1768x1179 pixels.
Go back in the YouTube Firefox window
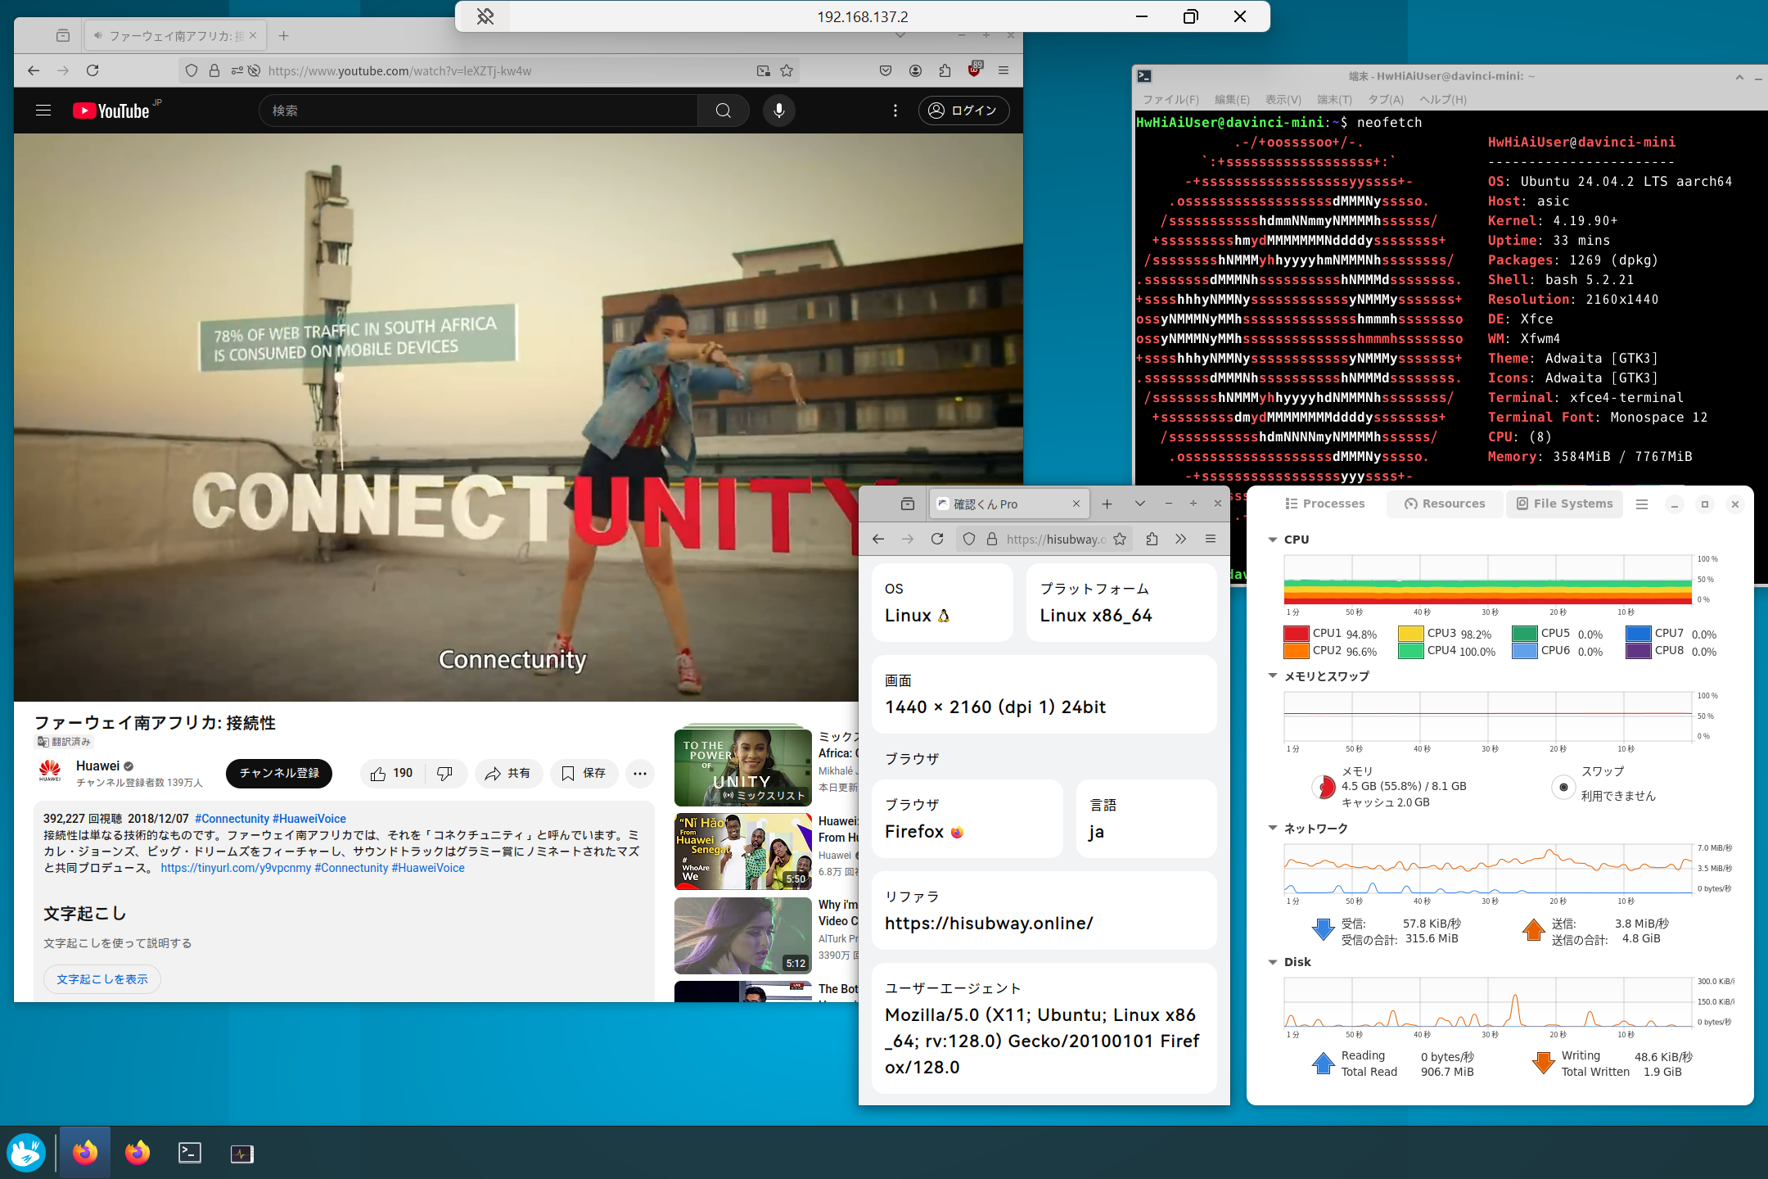click(34, 70)
